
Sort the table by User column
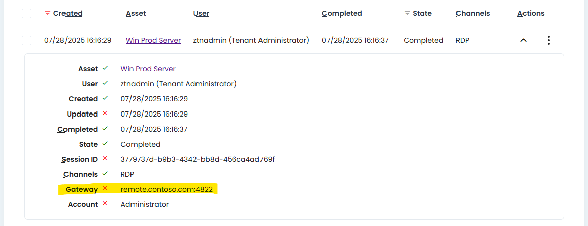(201, 13)
